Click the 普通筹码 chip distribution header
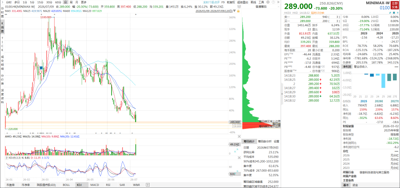 [x=261, y=7]
